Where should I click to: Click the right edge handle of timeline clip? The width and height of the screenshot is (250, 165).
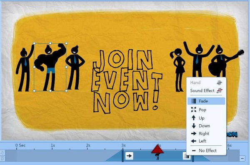point(193,158)
